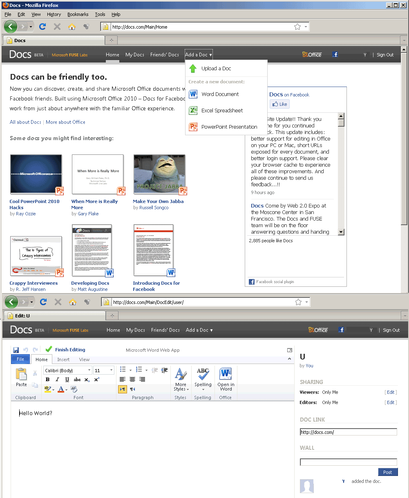Bookmark docs.com/Main/Home with the star
This screenshot has height=498, width=409.
[x=297, y=27]
